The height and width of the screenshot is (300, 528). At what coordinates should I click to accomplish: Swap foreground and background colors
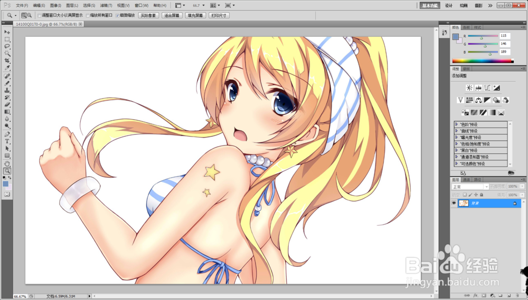coord(10,178)
